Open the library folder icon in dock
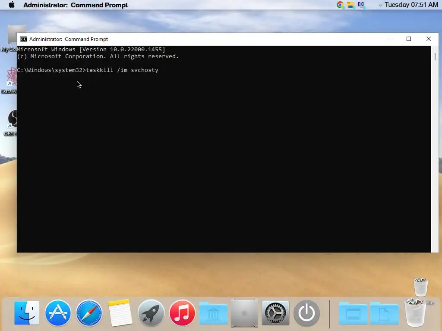This screenshot has width=442, height=331. pyautogui.click(x=213, y=313)
